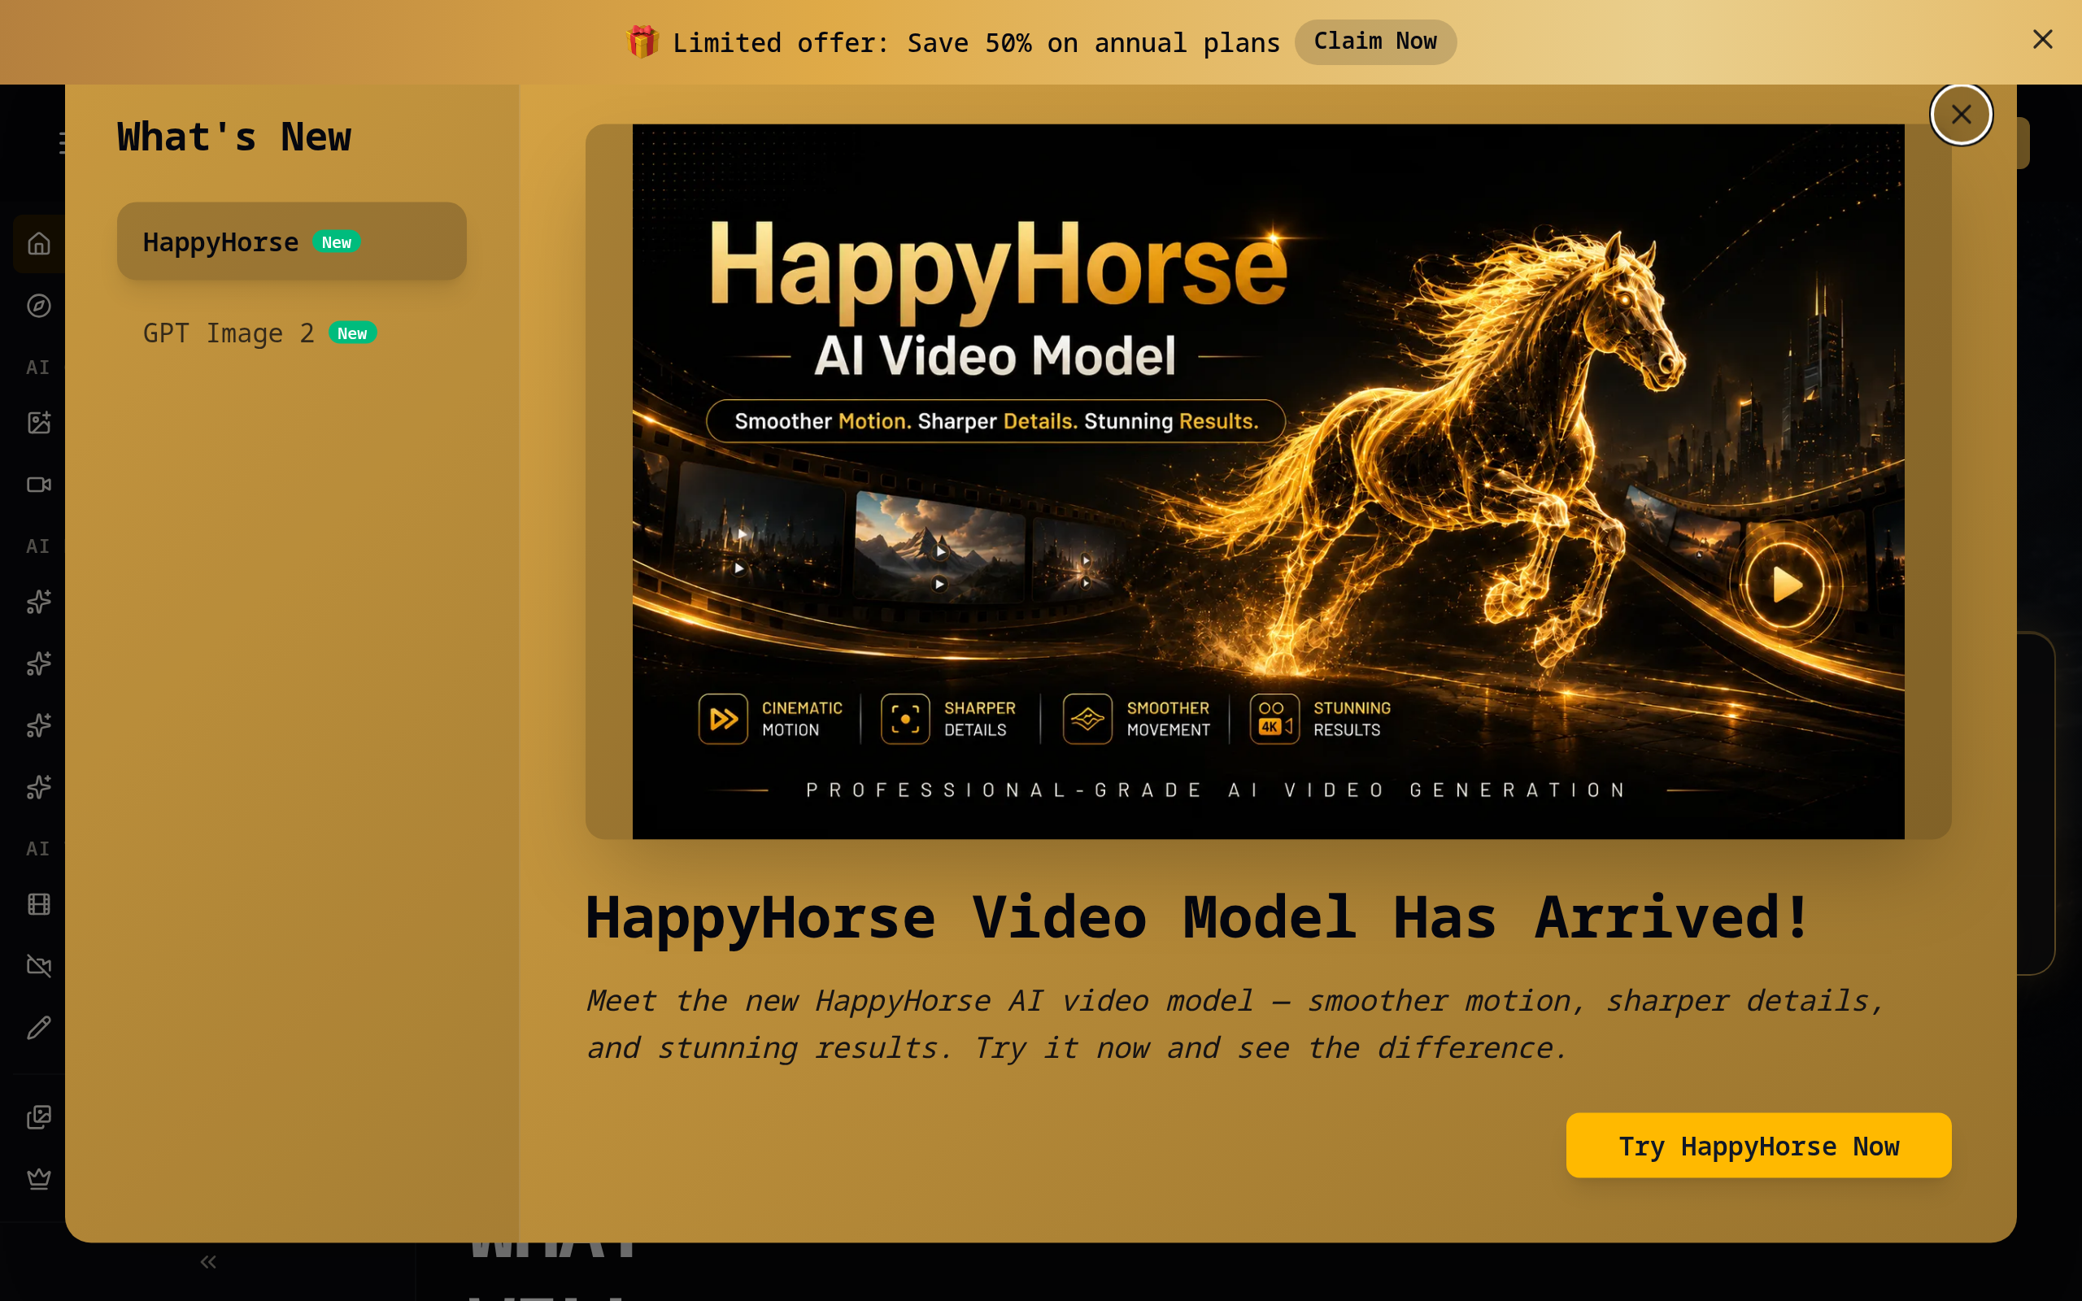The width and height of the screenshot is (2082, 1301).
Task: Open the compass Explore icon in the sidebar
Action: tap(39, 306)
